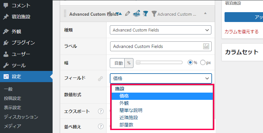
Task: Choose 外観 in the field list
Action: pyautogui.click(x=162, y=103)
